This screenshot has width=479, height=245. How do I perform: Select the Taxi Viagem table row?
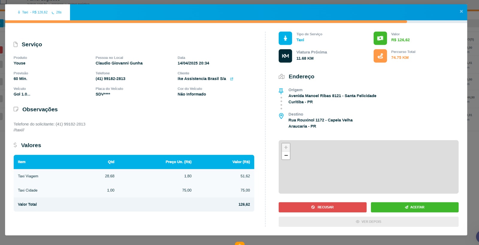[134, 176]
